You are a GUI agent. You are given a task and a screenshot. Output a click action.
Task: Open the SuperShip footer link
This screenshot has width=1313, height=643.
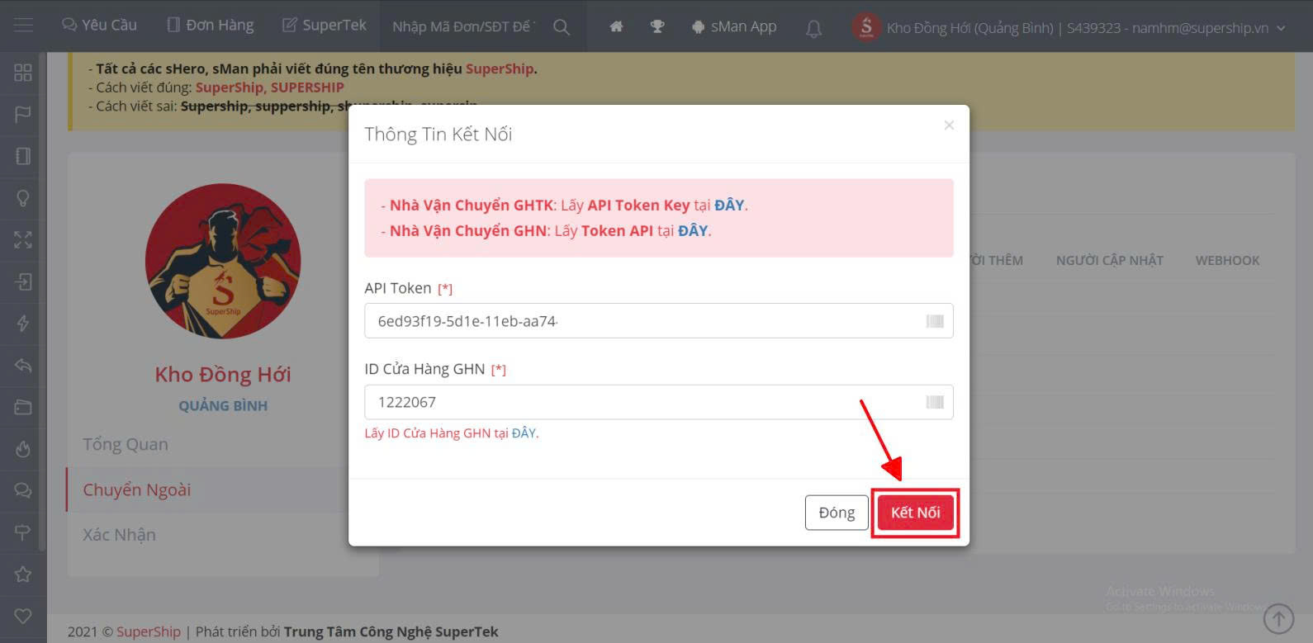[148, 631]
